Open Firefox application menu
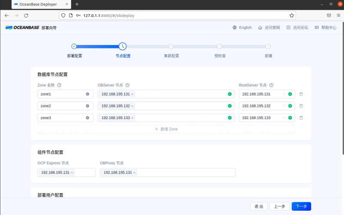This screenshot has height=215, width=344. point(338,15)
